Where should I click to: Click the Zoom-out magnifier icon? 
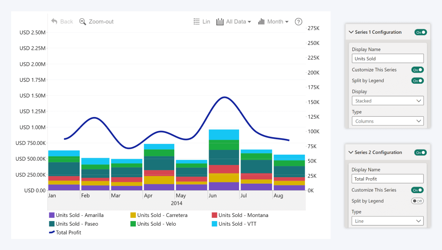[83, 22]
